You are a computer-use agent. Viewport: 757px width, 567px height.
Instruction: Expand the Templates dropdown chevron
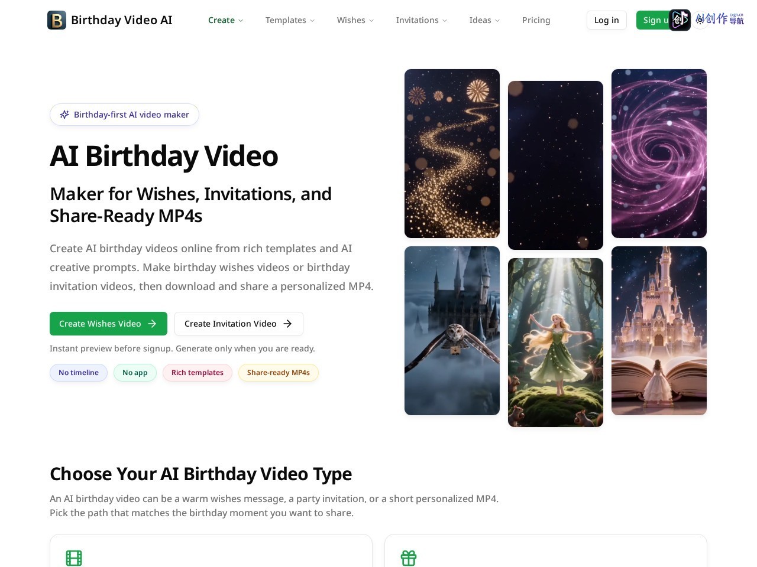[312, 21]
